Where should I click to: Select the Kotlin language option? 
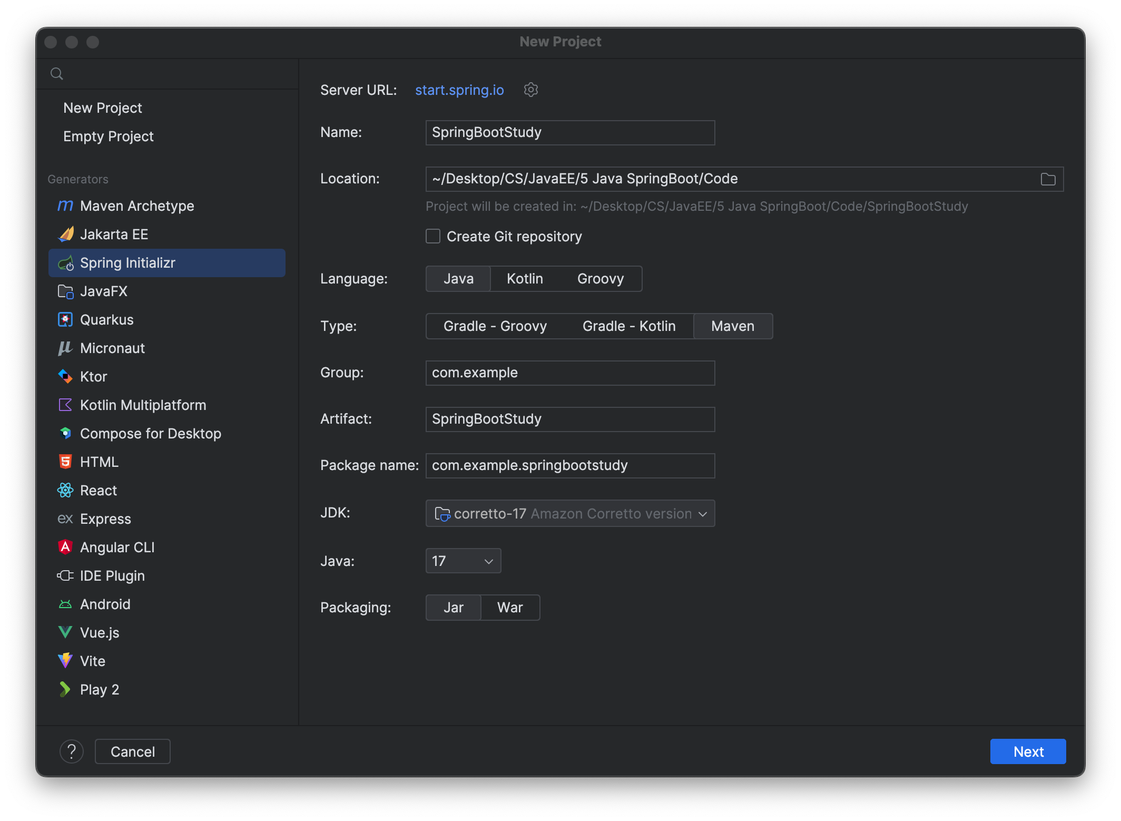524,278
